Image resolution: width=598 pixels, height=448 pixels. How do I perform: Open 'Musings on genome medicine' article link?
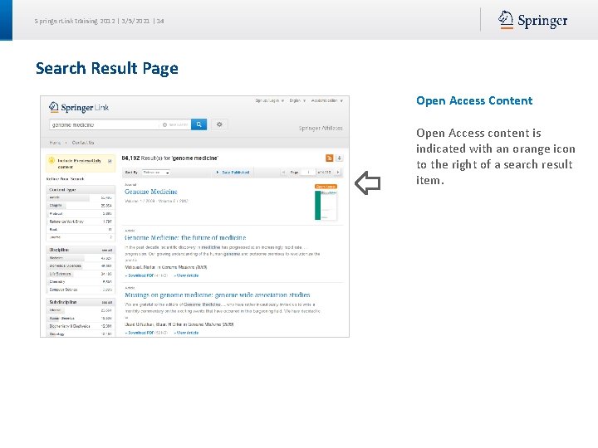click(218, 295)
